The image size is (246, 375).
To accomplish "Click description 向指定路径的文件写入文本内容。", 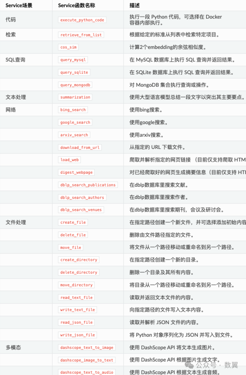I will point(167,310).
